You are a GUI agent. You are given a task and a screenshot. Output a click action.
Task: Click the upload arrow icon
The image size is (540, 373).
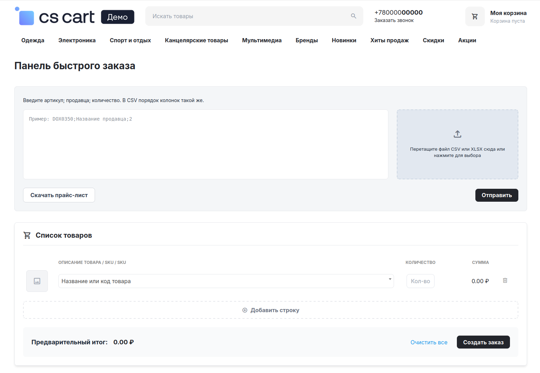pos(457,134)
